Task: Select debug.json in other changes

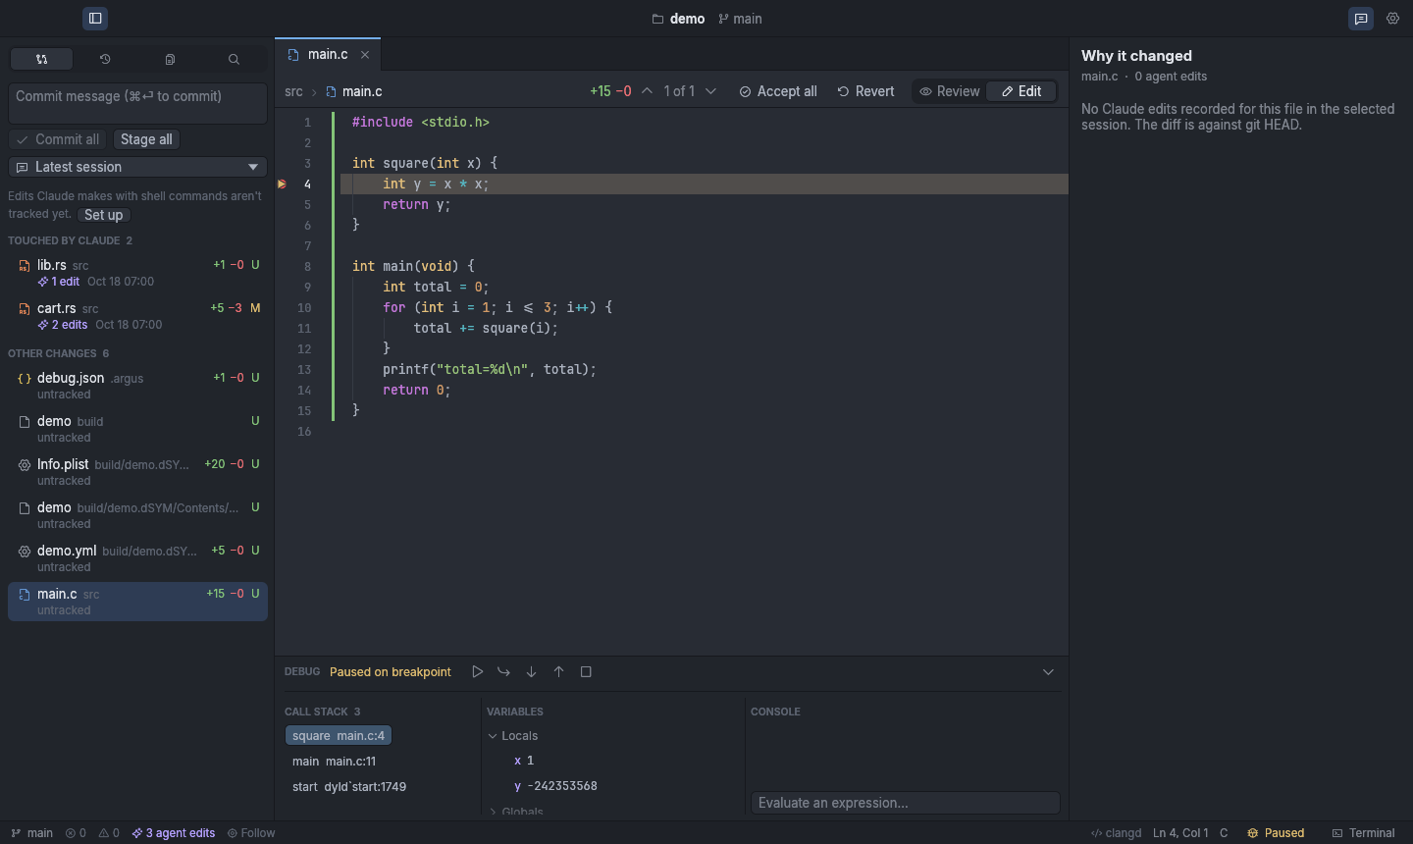Action: pyautogui.click(x=137, y=385)
